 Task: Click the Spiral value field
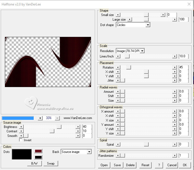pyautogui.click(x=184, y=144)
